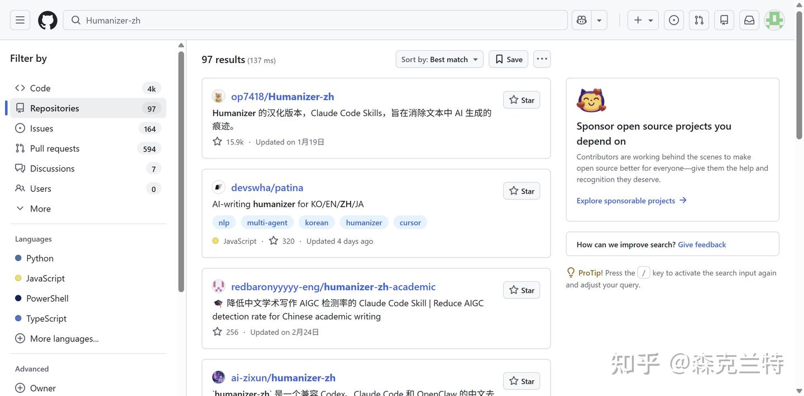804x396 pixels.
Task: Open op7418/Humanizer-zh repository
Action: [x=283, y=96]
